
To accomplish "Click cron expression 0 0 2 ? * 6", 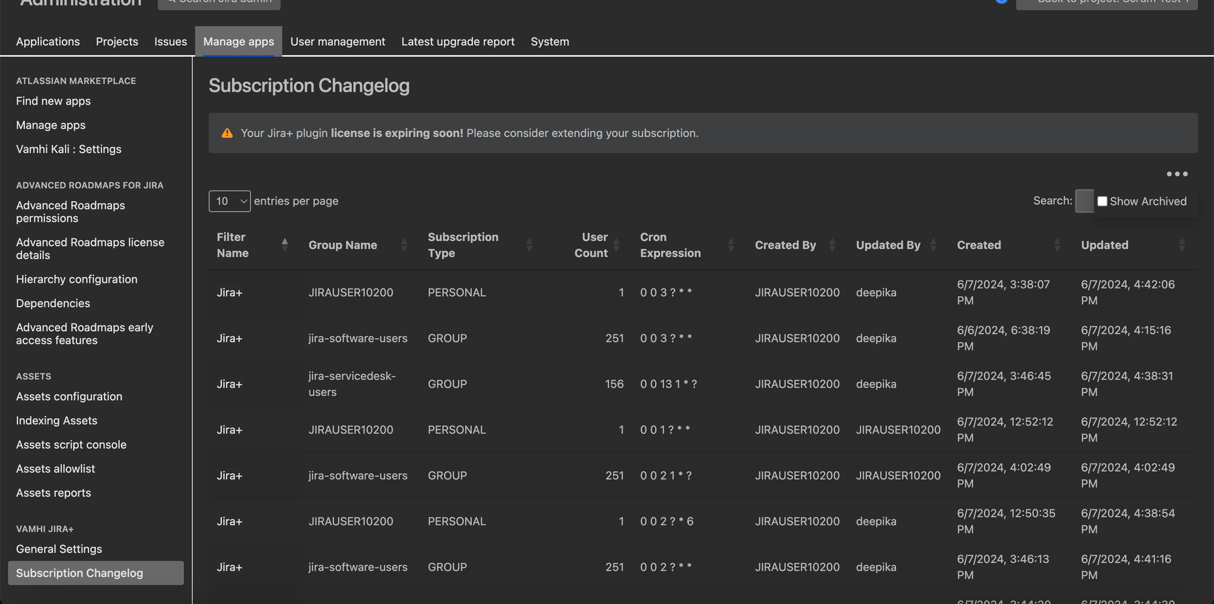I will 667,521.
